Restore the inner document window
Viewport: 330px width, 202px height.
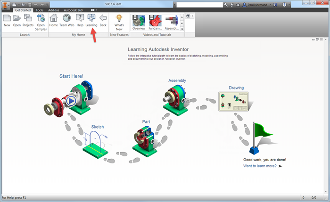[x=317, y=39]
